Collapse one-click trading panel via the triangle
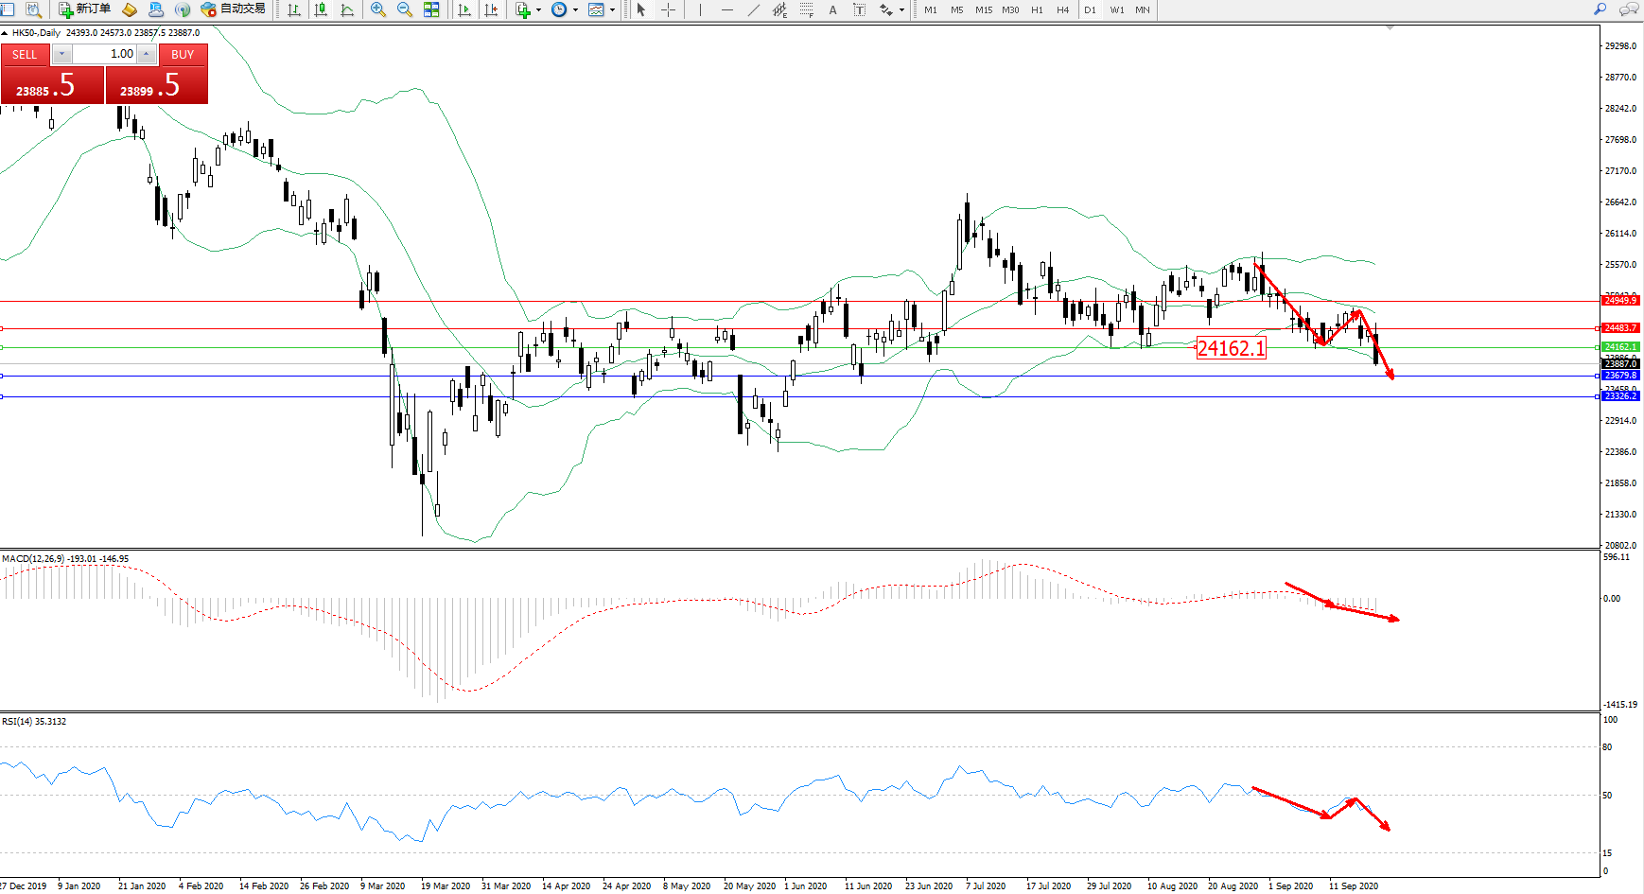The width and height of the screenshot is (1644, 894). pyautogui.click(x=5, y=33)
